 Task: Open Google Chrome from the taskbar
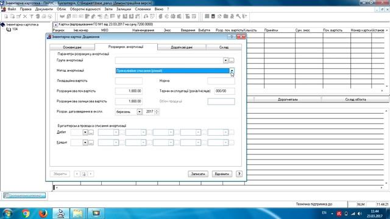coord(26,214)
